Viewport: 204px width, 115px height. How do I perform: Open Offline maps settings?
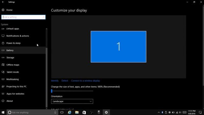pos(13,65)
